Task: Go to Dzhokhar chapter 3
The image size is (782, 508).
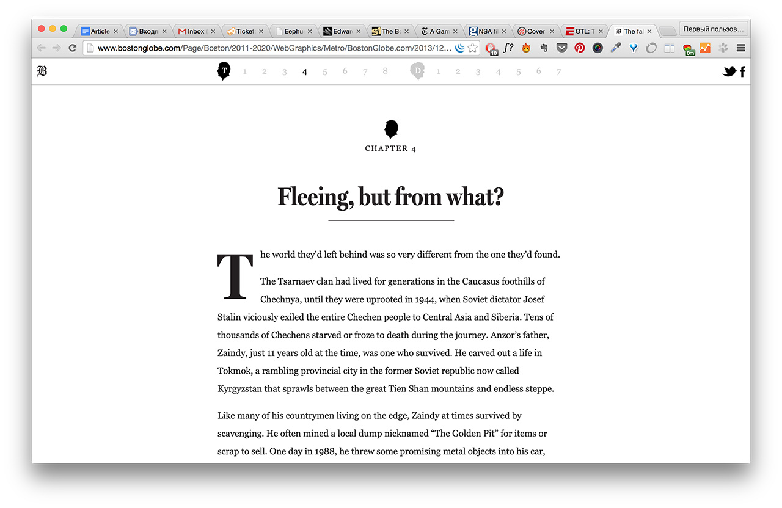Action: tap(478, 72)
